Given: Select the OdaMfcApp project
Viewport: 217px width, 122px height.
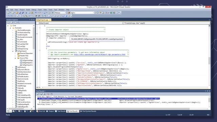Looking at the screenshot, I should click(x=22, y=86).
